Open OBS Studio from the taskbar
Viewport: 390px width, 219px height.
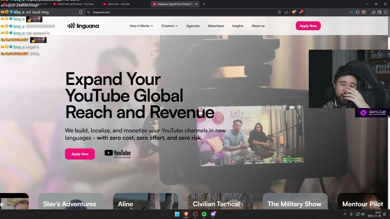pyautogui.click(x=195, y=214)
